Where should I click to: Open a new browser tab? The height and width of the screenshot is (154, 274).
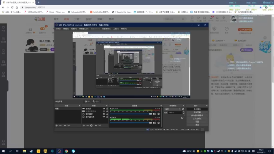[x=38, y=2]
